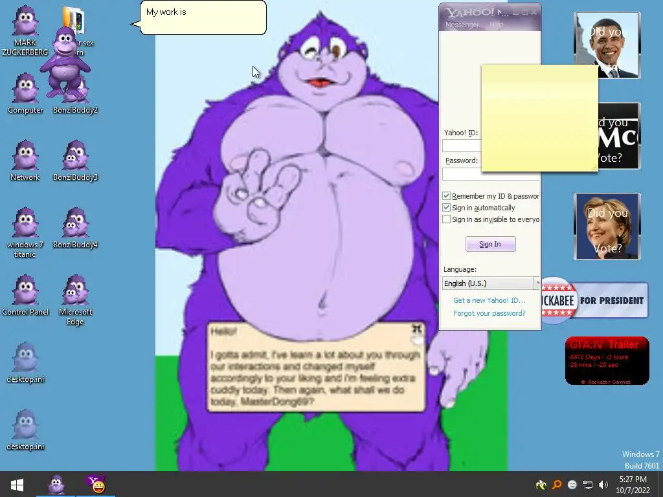663x497 pixels.
Task: Click the GTA:IV Trailer countdown gadget
Action: click(x=607, y=361)
